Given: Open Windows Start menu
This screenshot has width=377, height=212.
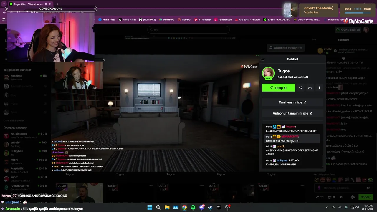Looking at the screenshot, I should 150,207.
